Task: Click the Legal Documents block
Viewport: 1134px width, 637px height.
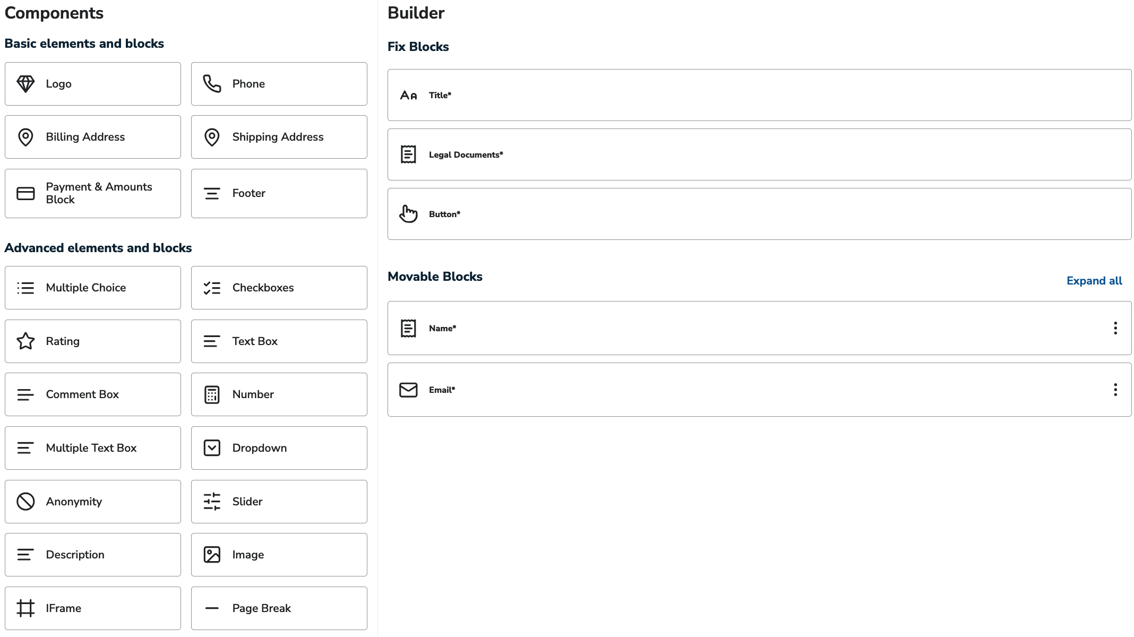Action: [759, 154]
